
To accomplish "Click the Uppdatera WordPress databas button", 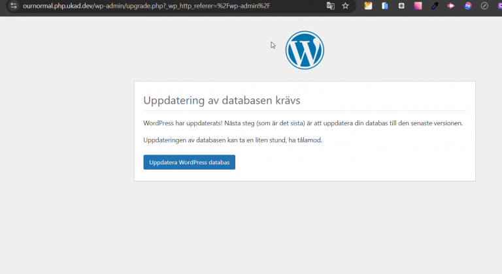I will (x=189, y=162).
